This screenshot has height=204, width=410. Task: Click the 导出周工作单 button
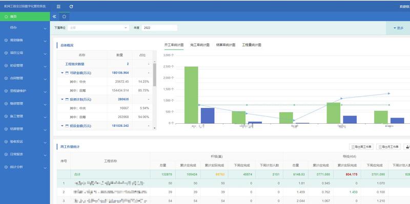tap(361, 147)
